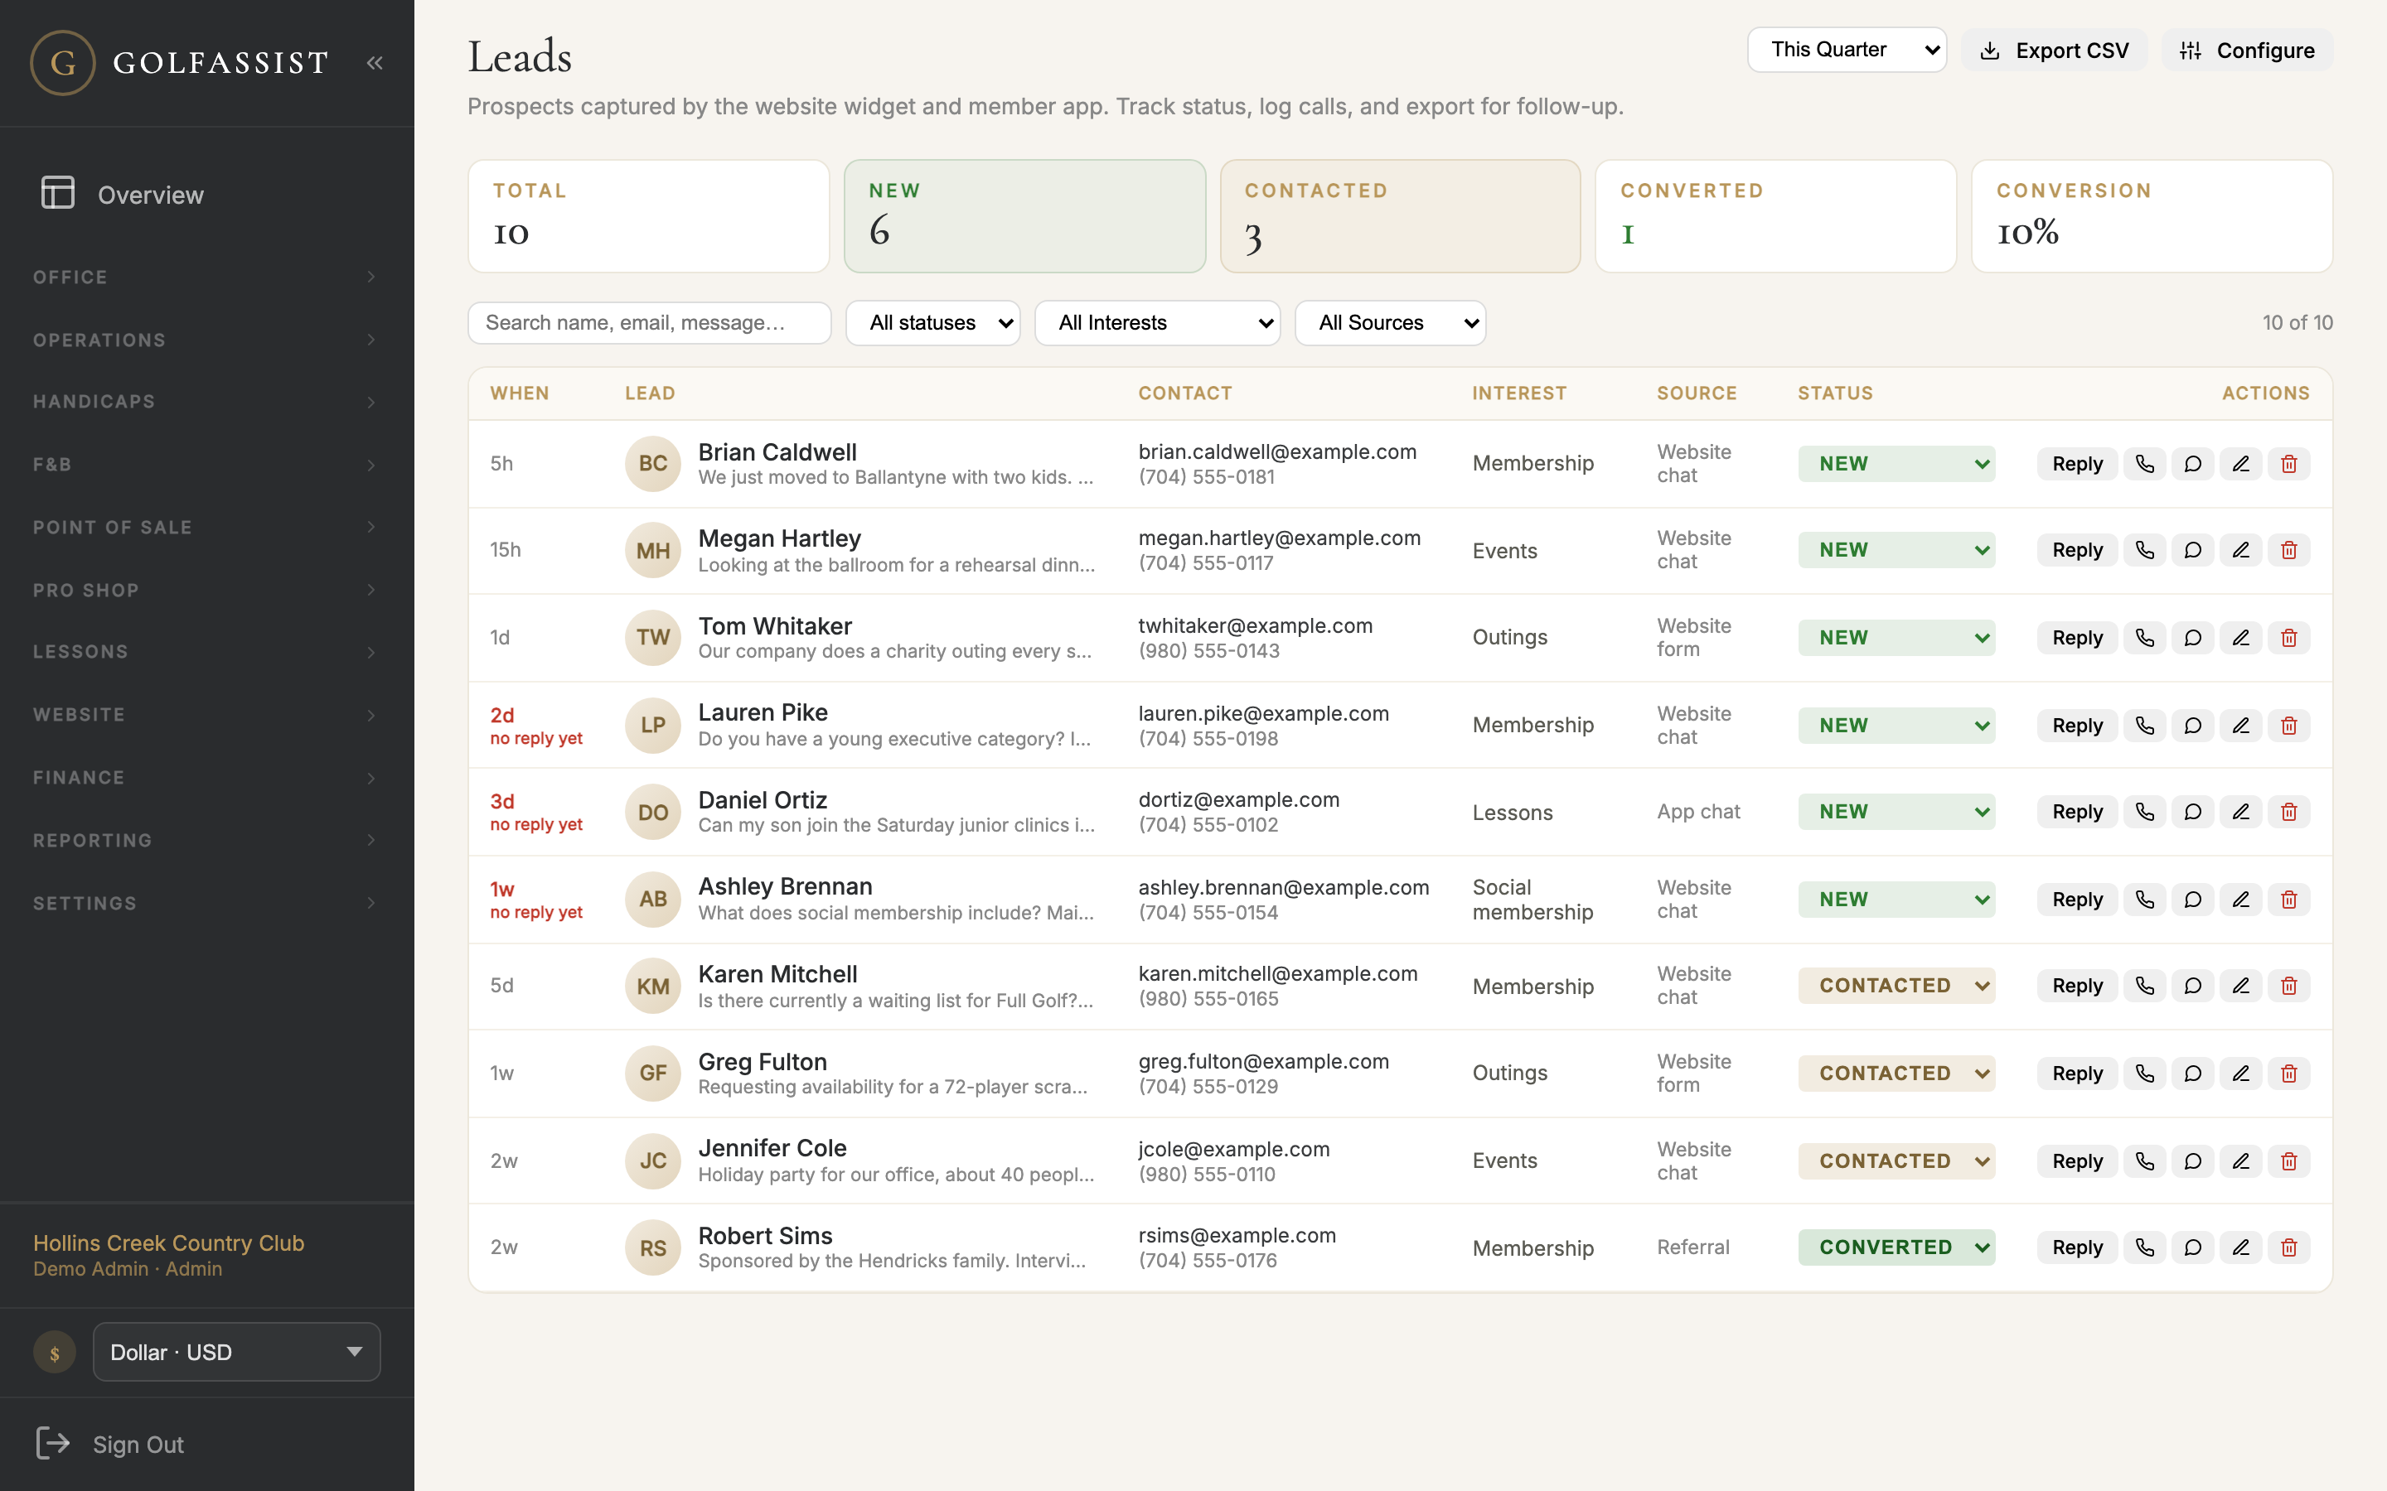The image size is (2387, 1491).
Task: Click the chat bubble icon for Brian Caldwell
Action: tap(2193, 464)
